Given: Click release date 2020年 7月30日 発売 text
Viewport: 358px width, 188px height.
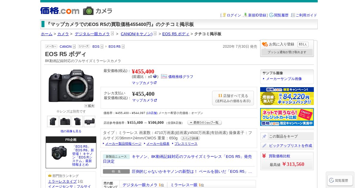Looking at the screenshot, I should point(240,47).
